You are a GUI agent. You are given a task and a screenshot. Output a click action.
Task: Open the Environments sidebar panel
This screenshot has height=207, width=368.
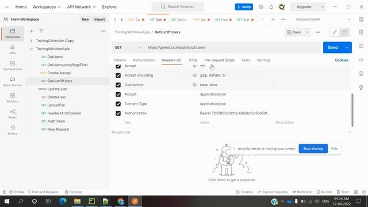(x=13, y=66)
